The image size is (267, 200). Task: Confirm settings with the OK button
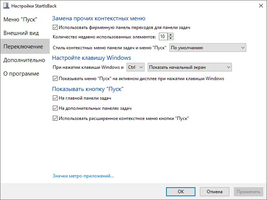(x=181, y=192)
